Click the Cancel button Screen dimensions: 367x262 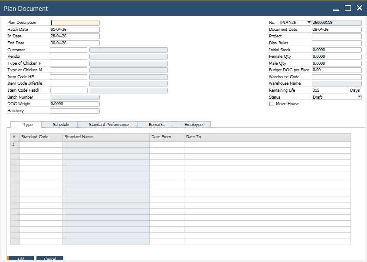[49, 259]
